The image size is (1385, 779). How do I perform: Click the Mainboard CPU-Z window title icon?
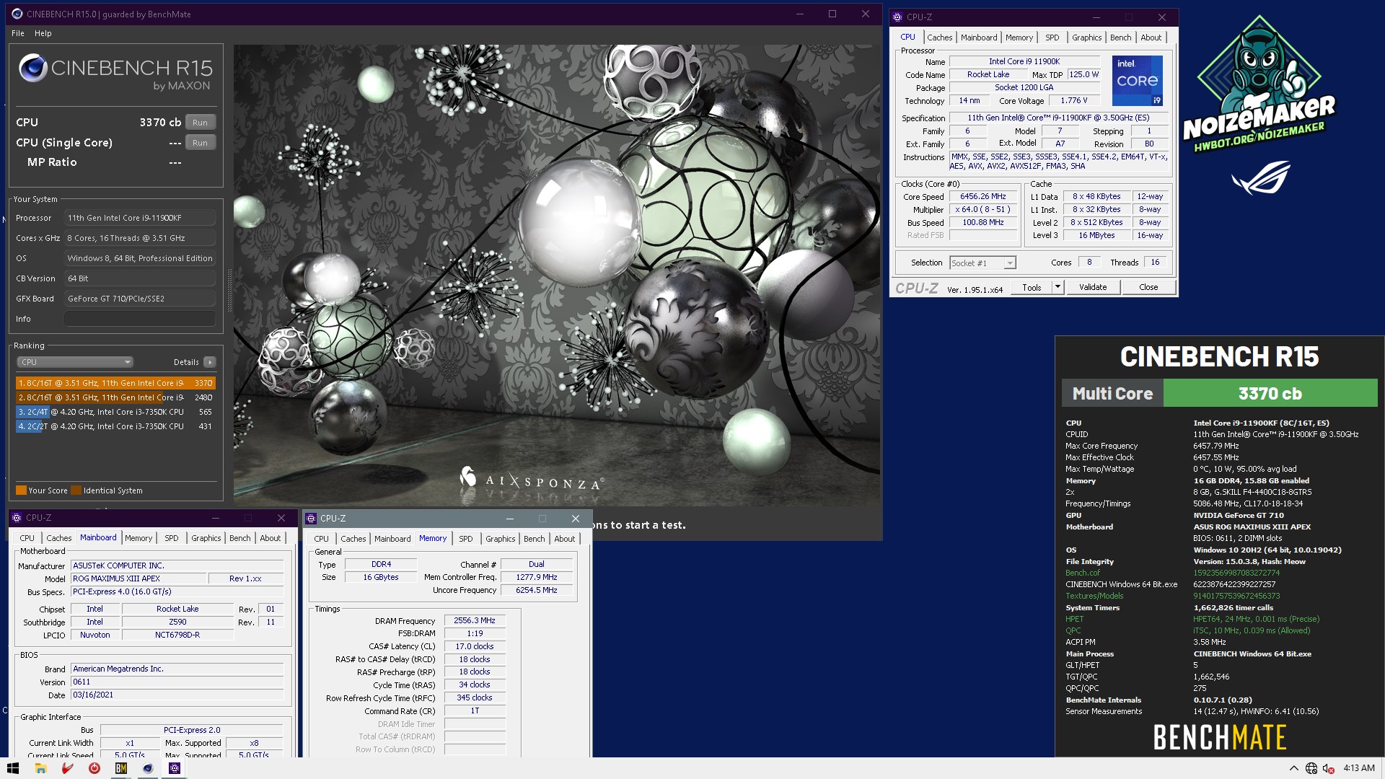tap(17, 518)
